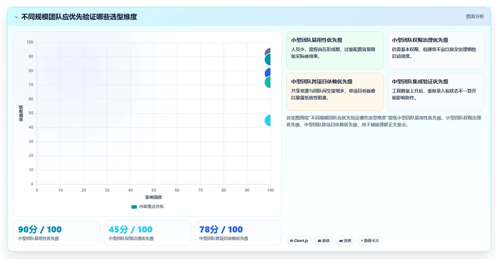Click the teal legend color box
The width and height of the screenshot is (498, 259).
134,207
